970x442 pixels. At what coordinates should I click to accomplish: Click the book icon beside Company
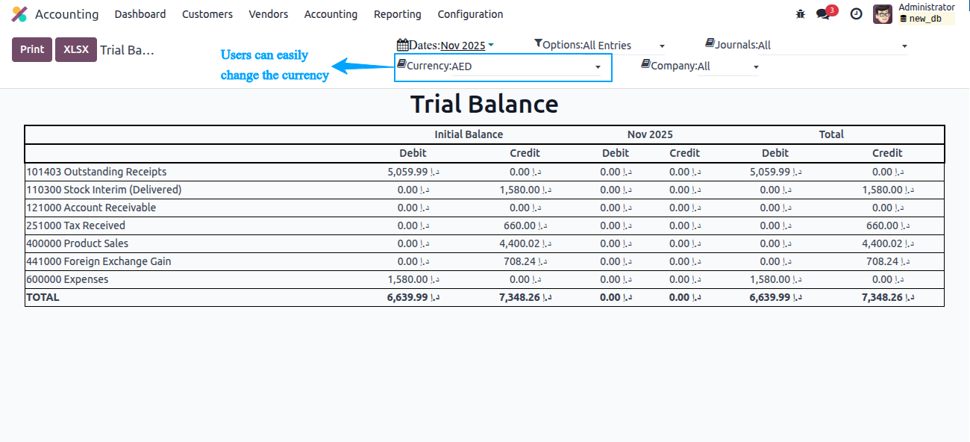(645, 64)
